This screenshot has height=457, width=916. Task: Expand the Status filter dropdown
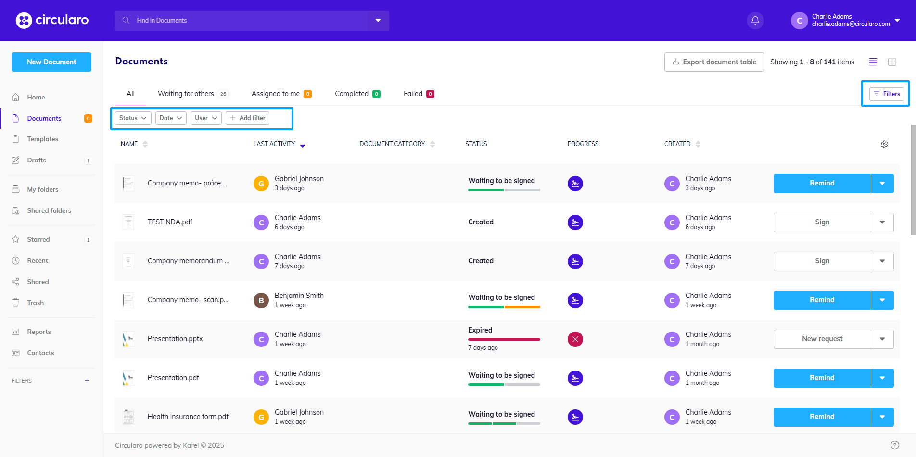point(133,118)
